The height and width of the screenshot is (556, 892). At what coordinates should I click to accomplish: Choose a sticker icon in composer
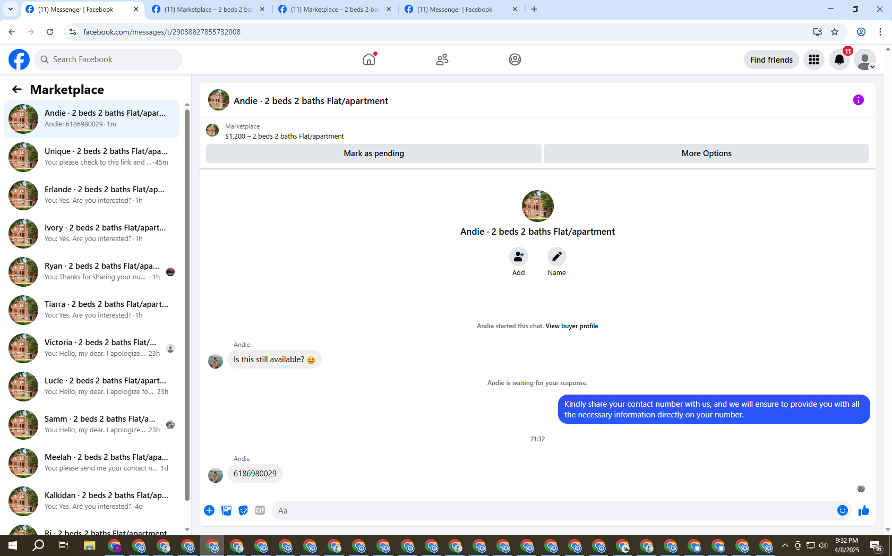coord(243,510)
